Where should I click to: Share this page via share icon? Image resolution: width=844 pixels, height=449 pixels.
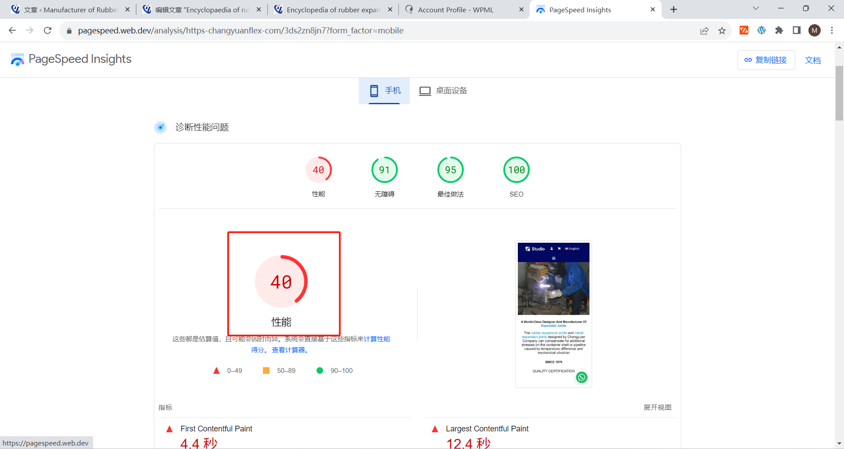point(704,30)
